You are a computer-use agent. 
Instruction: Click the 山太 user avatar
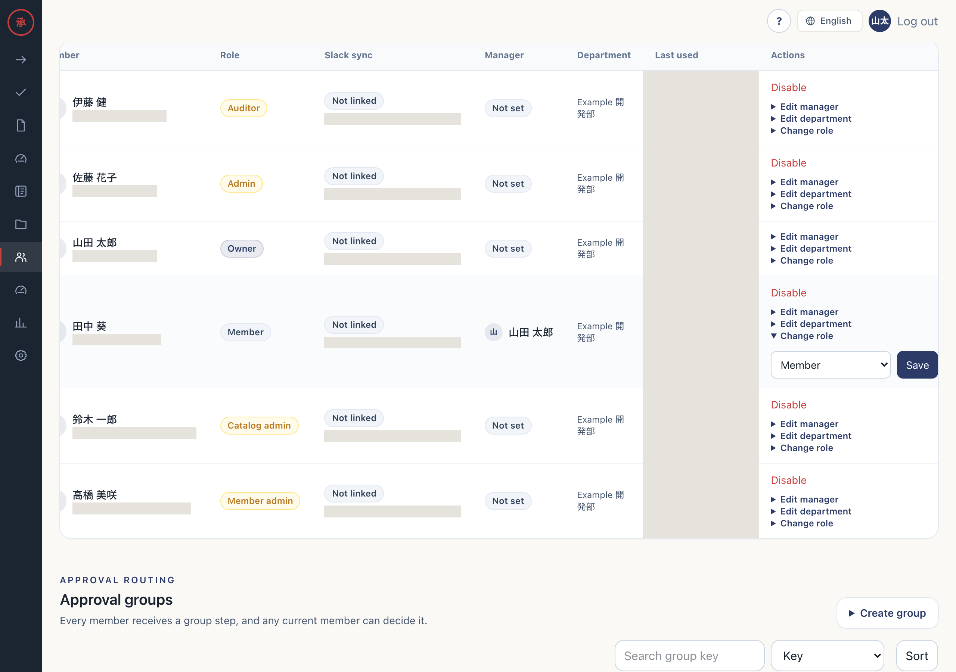[x=879, y=21]
